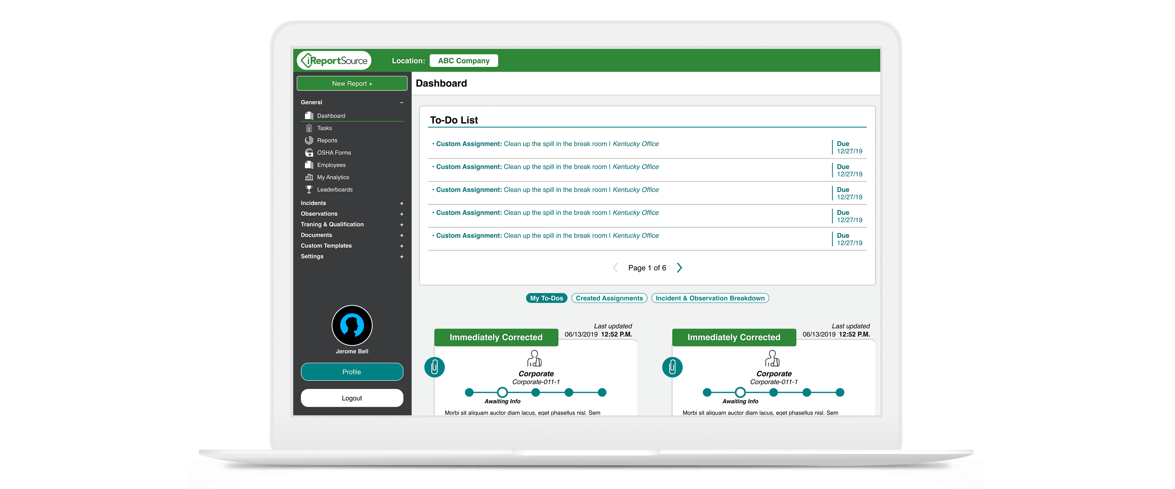
Task: Go to next To-Do List page
Action: 680,268
